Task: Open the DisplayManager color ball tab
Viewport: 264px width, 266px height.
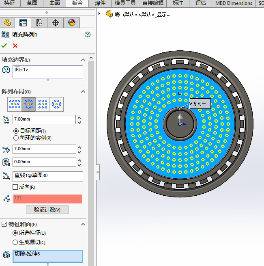Action: [x=72, y=23]
